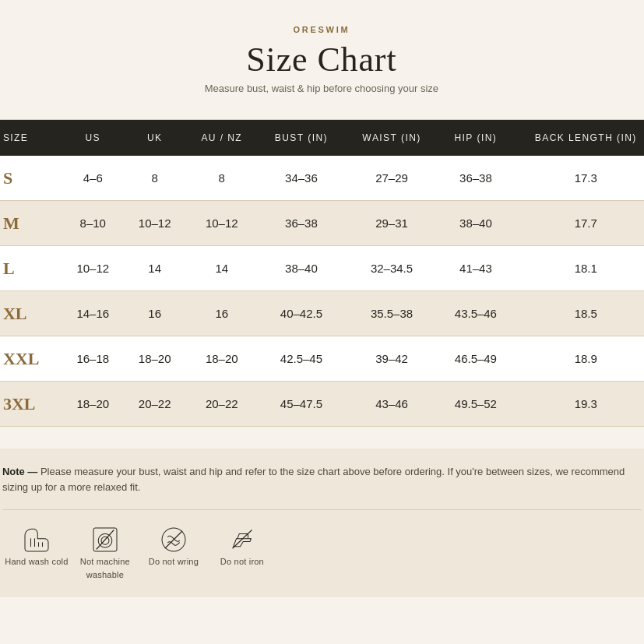Click the ORESWIM brand text
The height and width of the screenshot is (644, 644).
point(321,30)
